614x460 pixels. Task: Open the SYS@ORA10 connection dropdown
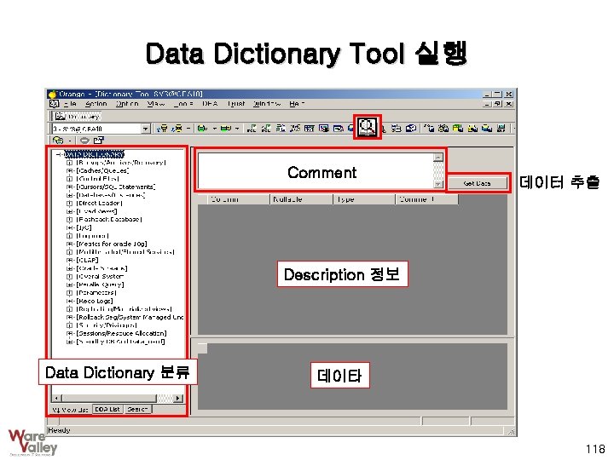[x=145, y=129]
